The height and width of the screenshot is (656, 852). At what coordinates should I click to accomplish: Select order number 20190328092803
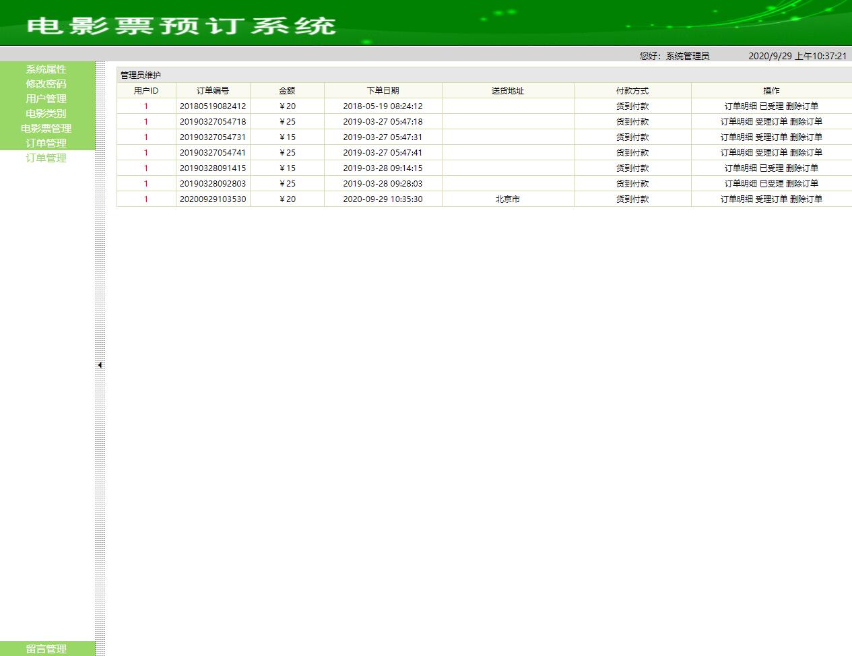click(x=213, y=184)
